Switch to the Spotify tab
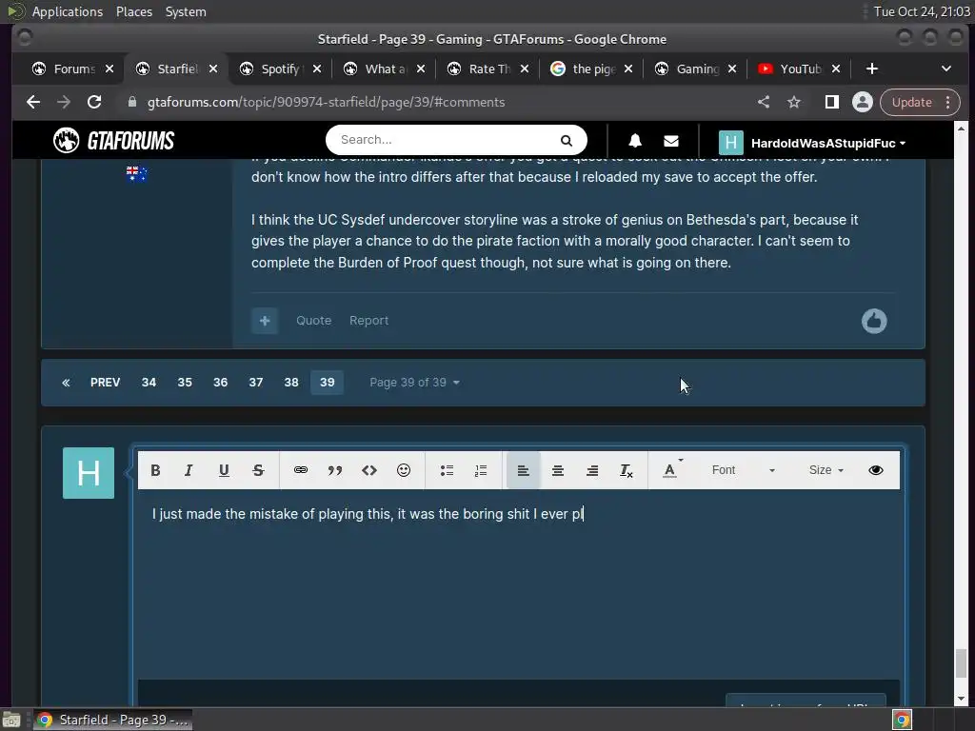The width and height of the screenshot is (975, 731). [280, 69]
